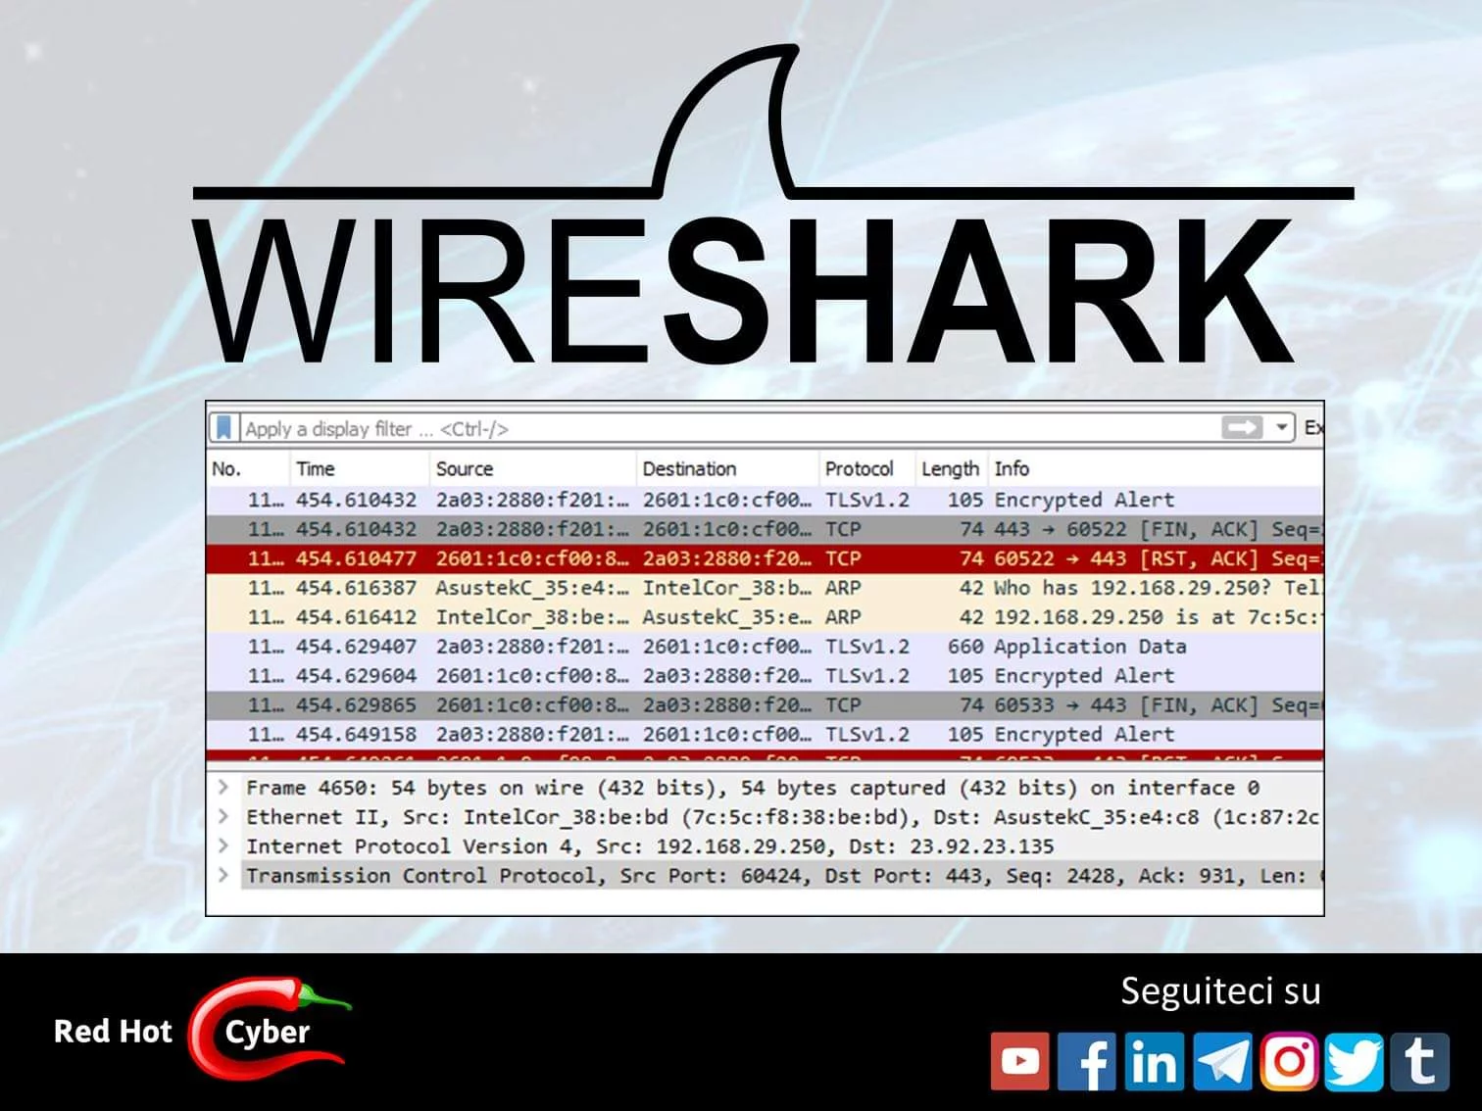Open the Instagram social icon
The height and width of the screenshot is (1111, 1482).
tap(1289, 1061)
